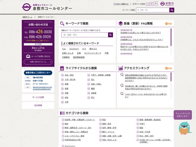The image size is (196, 147).
Task: Open the 病気 lifecycle link
Action: 66,98
